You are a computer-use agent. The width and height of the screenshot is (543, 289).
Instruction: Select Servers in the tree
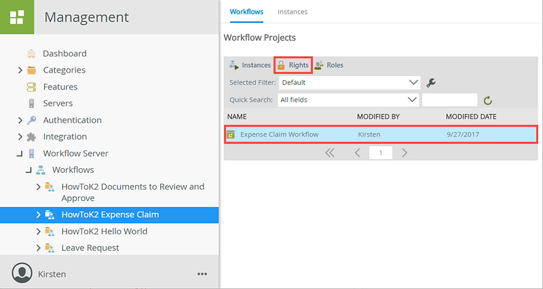[x=58, y=104]
